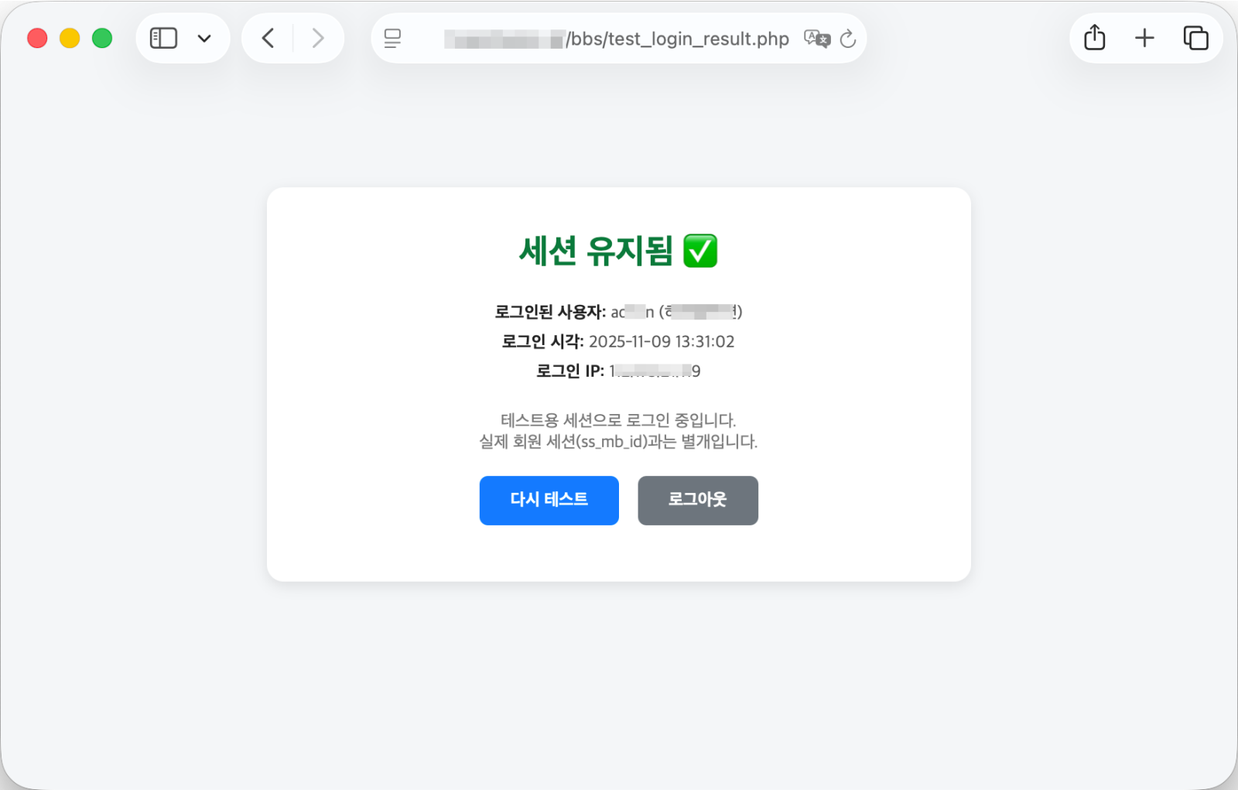
Task: Go forward to the next page
Action: [317, 38]
